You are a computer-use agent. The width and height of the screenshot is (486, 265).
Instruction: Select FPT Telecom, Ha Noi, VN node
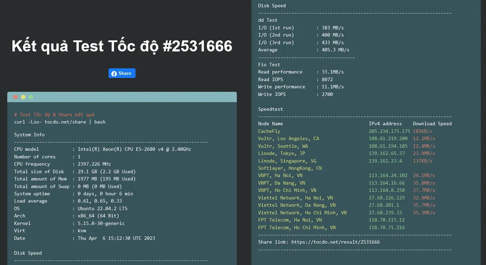coord(290,220)
